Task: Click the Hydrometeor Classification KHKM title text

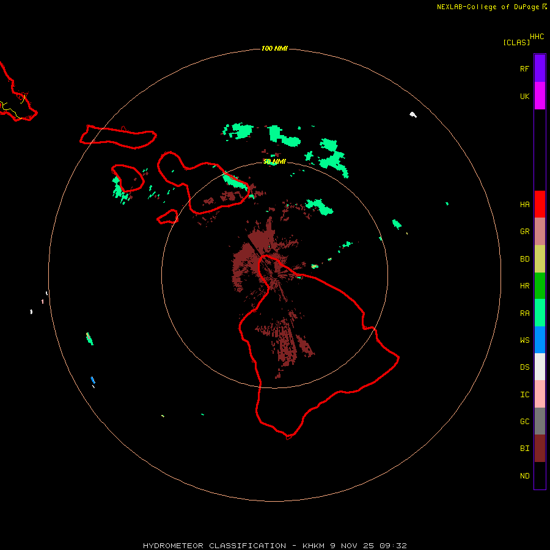Action: pyautogui.click(x=274, y=546)
